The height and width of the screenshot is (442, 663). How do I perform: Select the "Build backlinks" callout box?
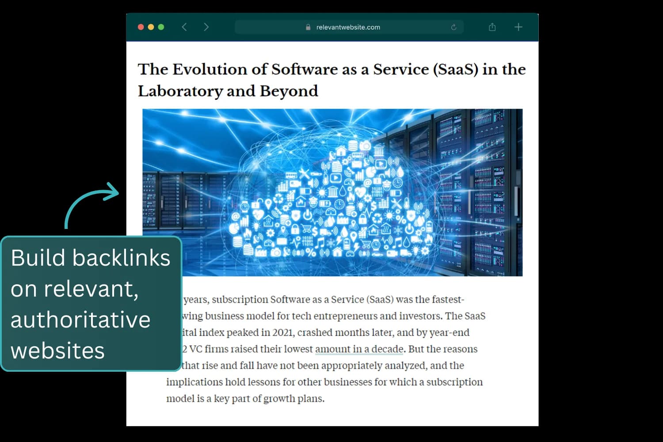pyautogui.click(x=91, y=304)
